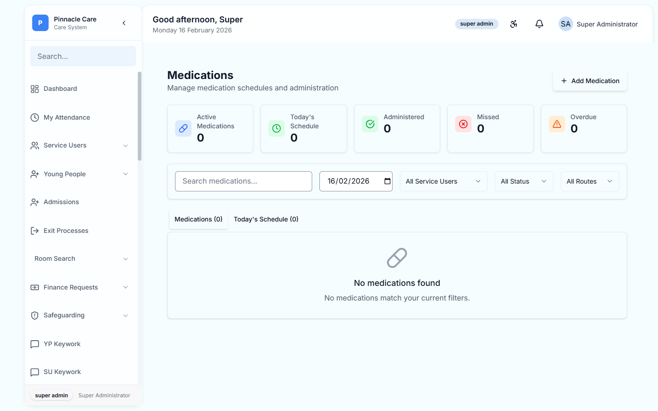Click the My Attendance clock icon
Viewport: 658px width, 411px height.
pos(35,117)
